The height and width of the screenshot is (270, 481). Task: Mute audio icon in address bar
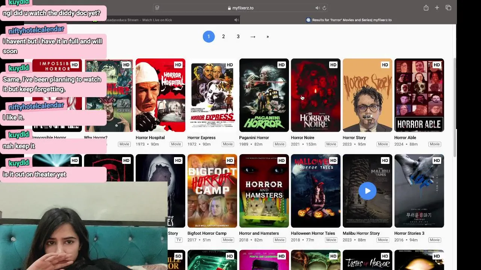click(318, 8)
